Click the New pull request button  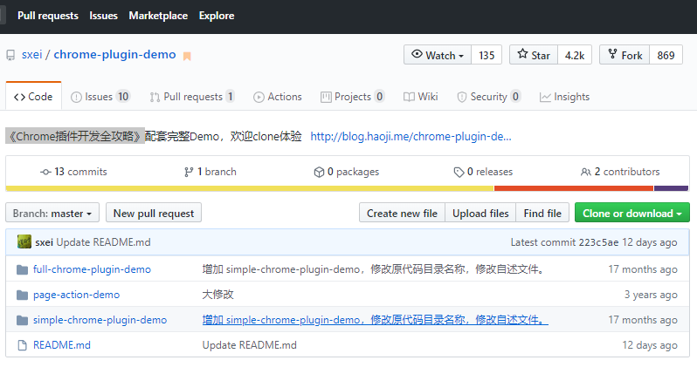154,213
